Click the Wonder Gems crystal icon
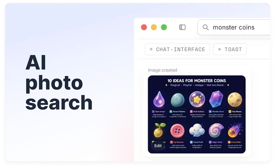Screen dimensions: 275x168 [216, 99]
